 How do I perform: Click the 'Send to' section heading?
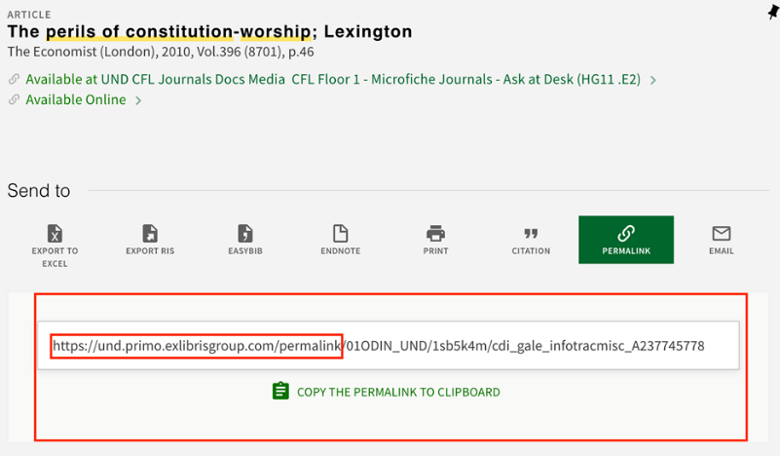[x=39, y=191]
